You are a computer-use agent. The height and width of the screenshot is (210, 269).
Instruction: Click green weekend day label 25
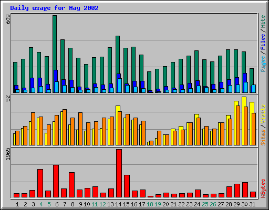[205, 204]
